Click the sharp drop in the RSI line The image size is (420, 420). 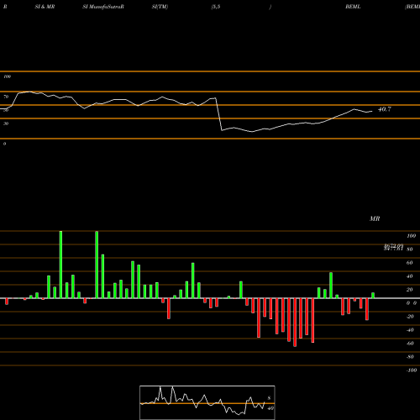[218, 114]
